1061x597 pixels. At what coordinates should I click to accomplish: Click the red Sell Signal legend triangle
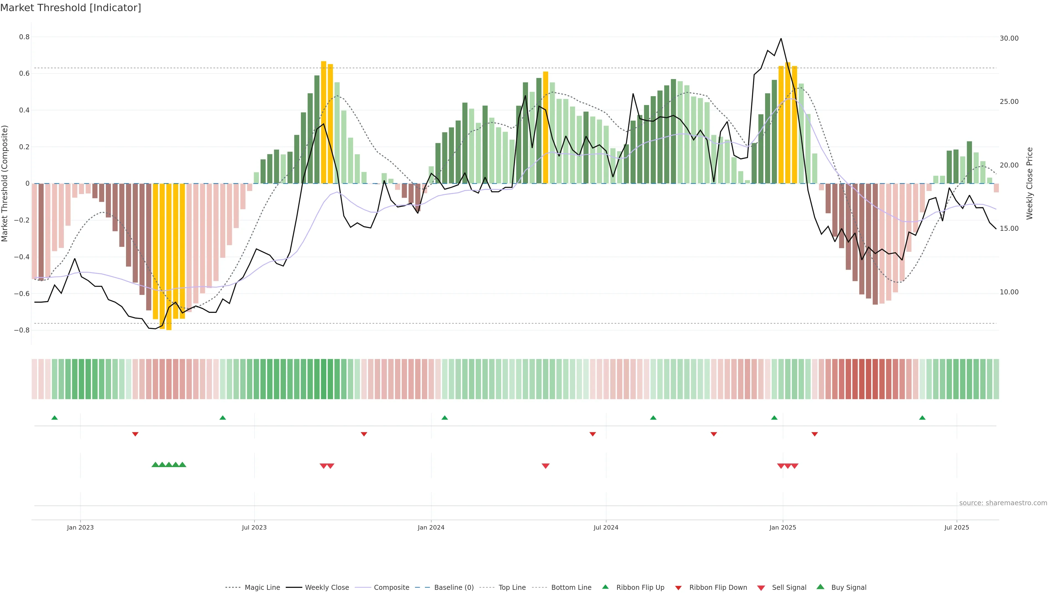click(x=761, y=588)
